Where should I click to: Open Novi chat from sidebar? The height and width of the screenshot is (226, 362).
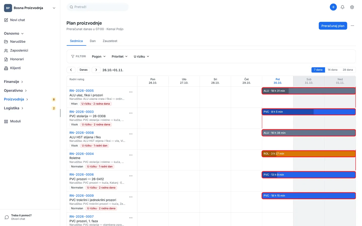15,20
